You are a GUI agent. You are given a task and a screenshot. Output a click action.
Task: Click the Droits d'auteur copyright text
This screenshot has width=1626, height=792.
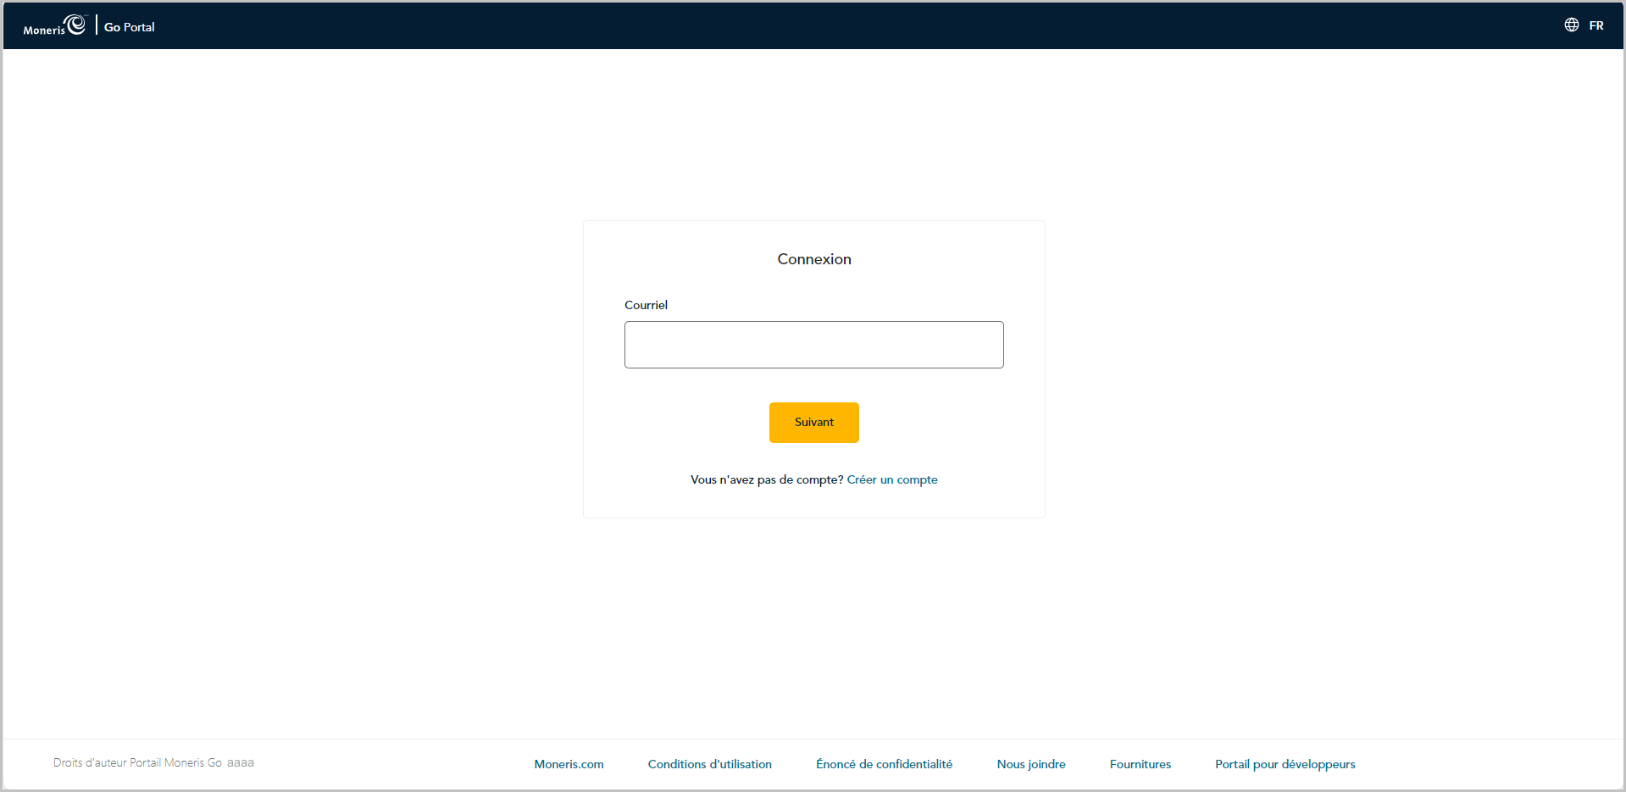tap(137, 762)
